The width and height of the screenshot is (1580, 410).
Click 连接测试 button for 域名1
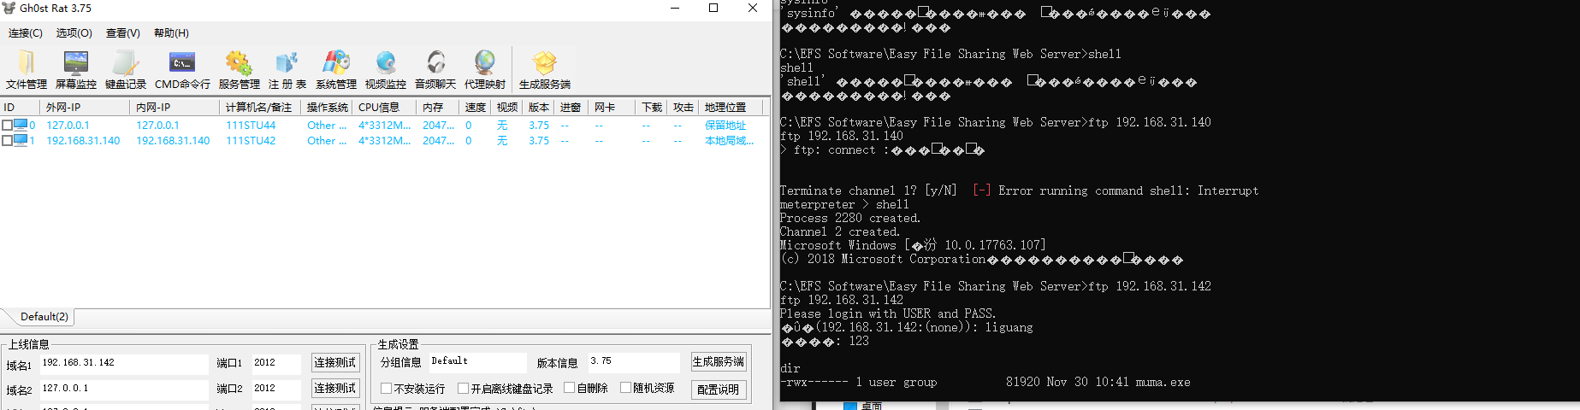pos(334,362)
